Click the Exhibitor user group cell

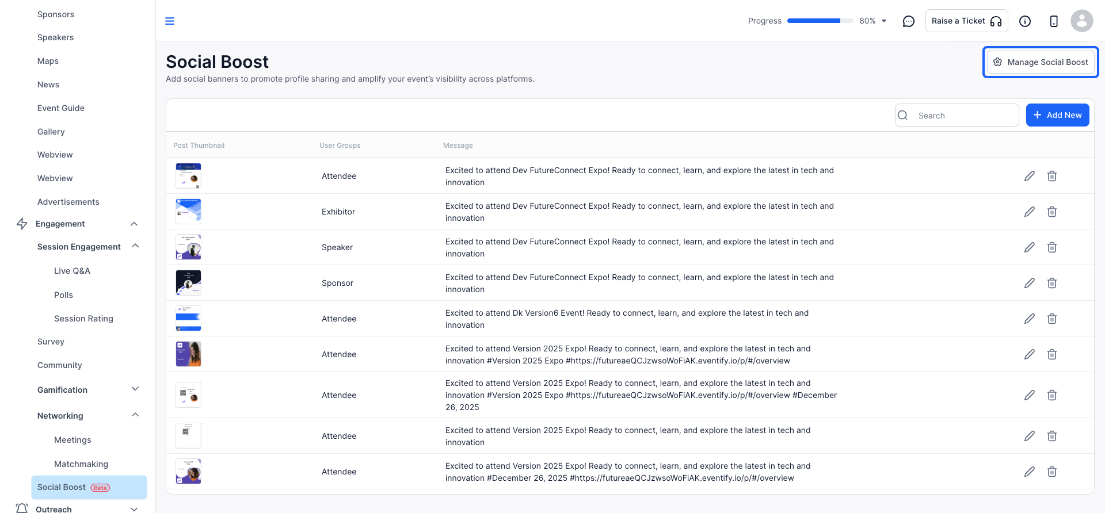tap(338, 212)
